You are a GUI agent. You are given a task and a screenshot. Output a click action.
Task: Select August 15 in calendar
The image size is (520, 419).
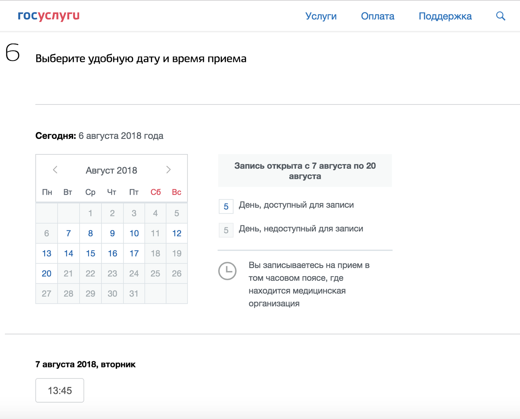click(90, 253)
